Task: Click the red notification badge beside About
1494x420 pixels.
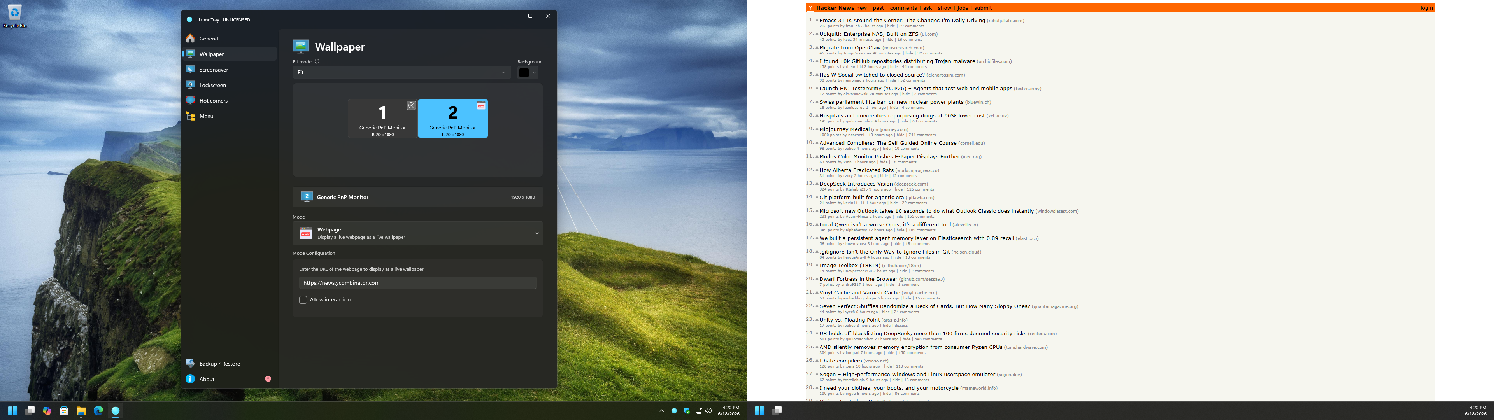Action: click(x=268, y=380)
